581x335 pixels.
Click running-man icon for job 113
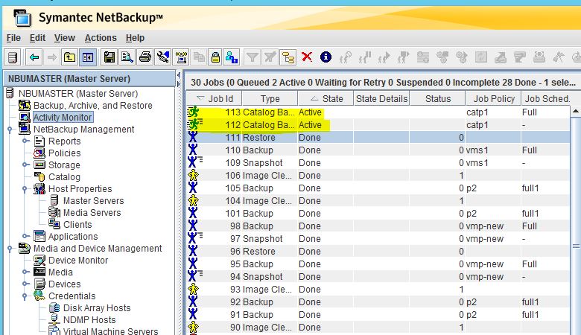194,112
